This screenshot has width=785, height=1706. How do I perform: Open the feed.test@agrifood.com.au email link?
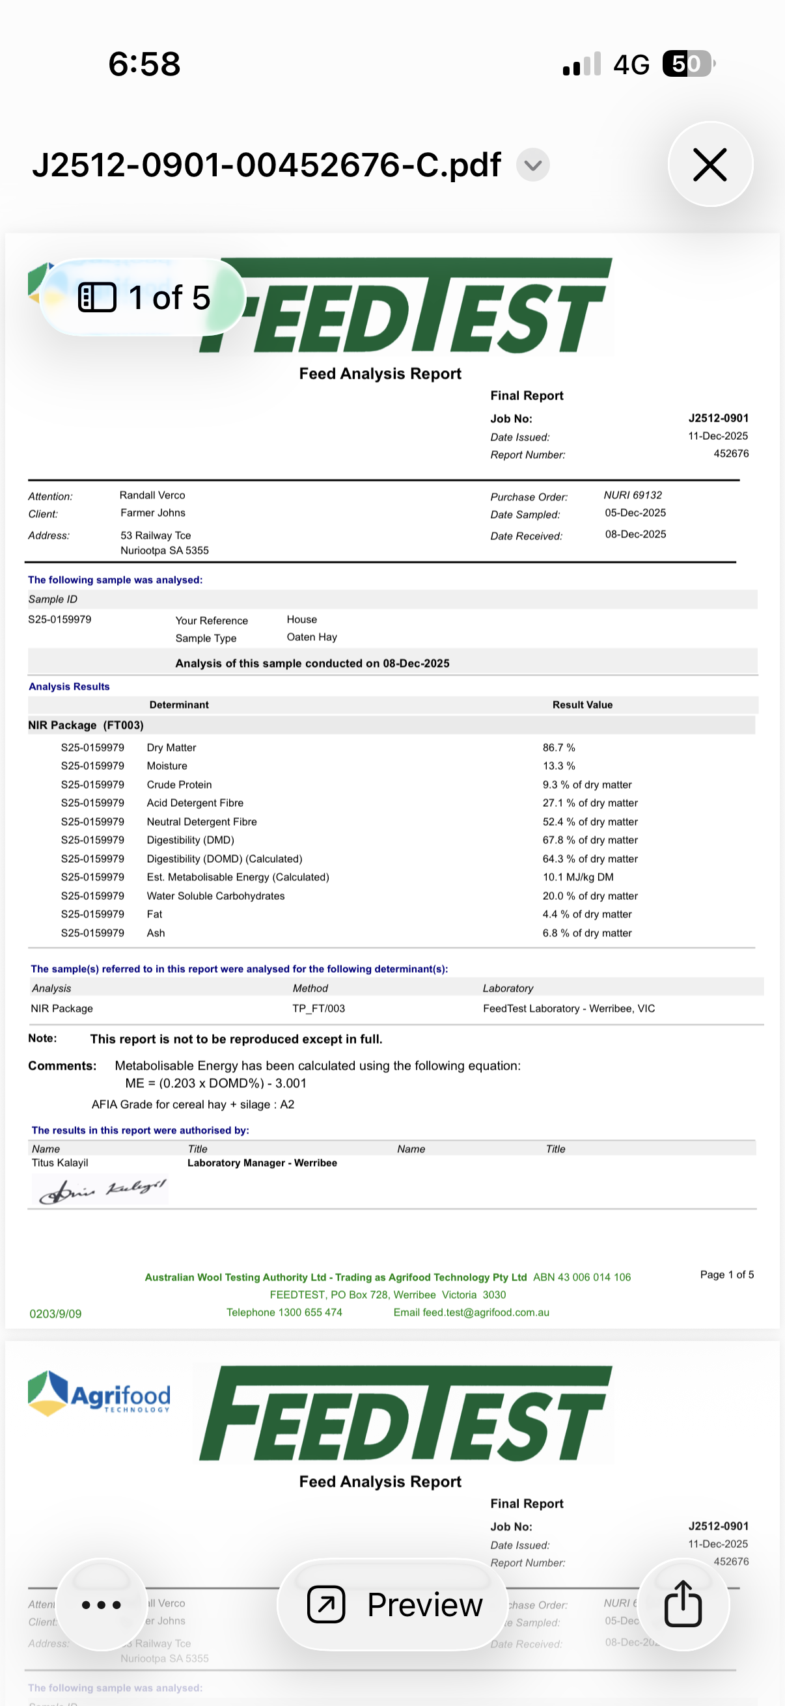pos(471,1312)
